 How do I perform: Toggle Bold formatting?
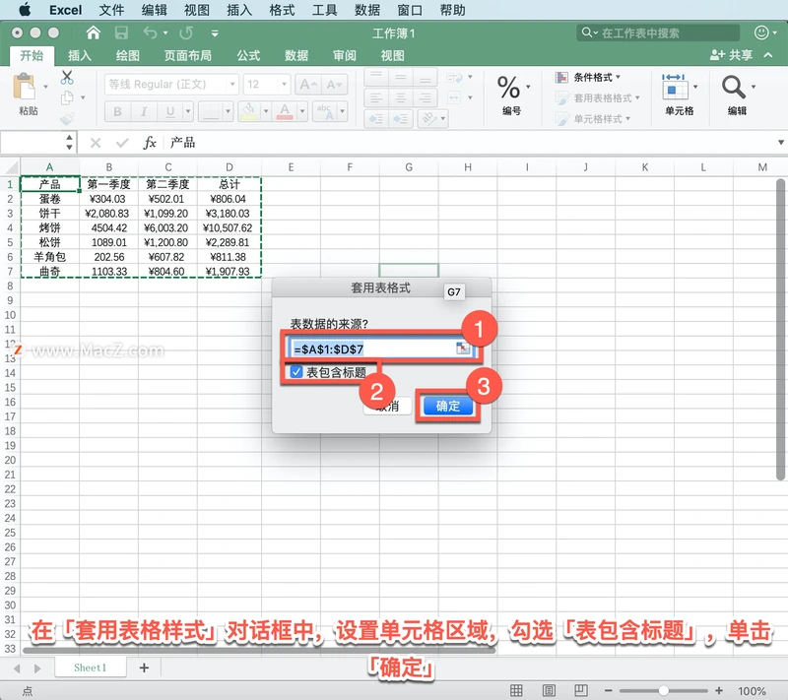pyautogui.click(x=117, y=111)
